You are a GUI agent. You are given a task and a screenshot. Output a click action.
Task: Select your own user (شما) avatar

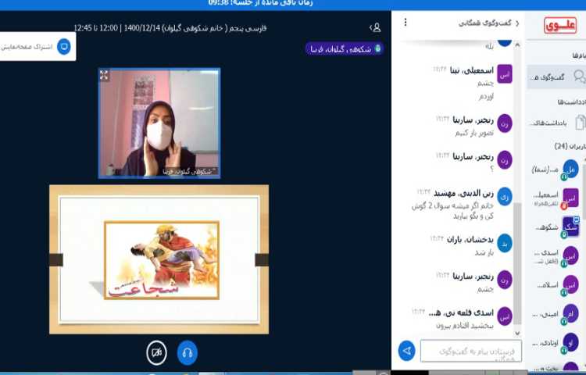pos(570,168)
